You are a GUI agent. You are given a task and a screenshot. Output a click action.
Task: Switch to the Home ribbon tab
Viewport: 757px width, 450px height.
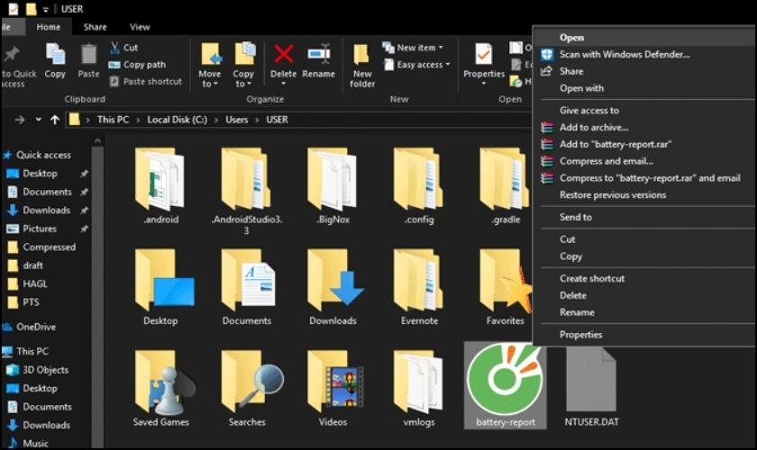[x=49, y=27]
